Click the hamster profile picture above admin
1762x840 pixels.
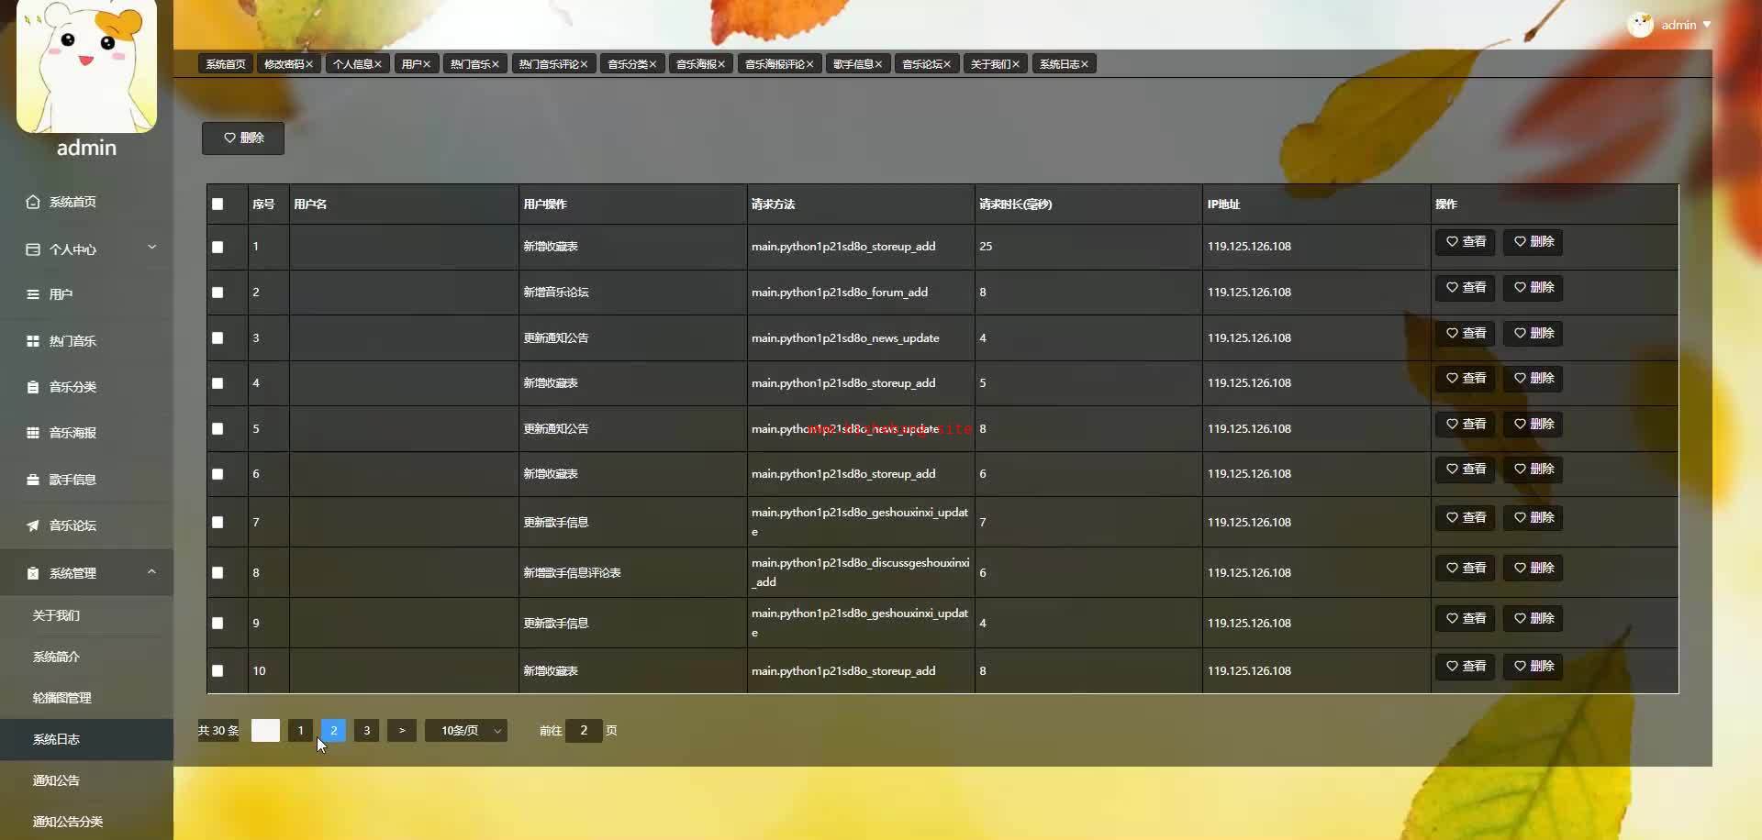tap(86, 64)
